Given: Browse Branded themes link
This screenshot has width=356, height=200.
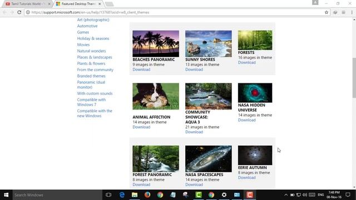Looking at the screenshot, I should click(x=91, y=76).
